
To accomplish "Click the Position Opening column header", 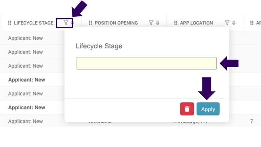I will pos(116,23).
